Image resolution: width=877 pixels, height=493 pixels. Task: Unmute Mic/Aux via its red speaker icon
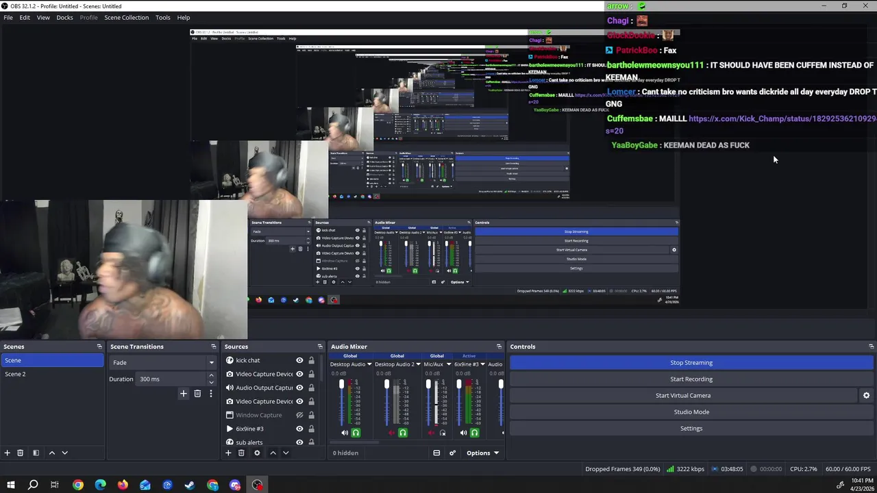pos(432,433)
